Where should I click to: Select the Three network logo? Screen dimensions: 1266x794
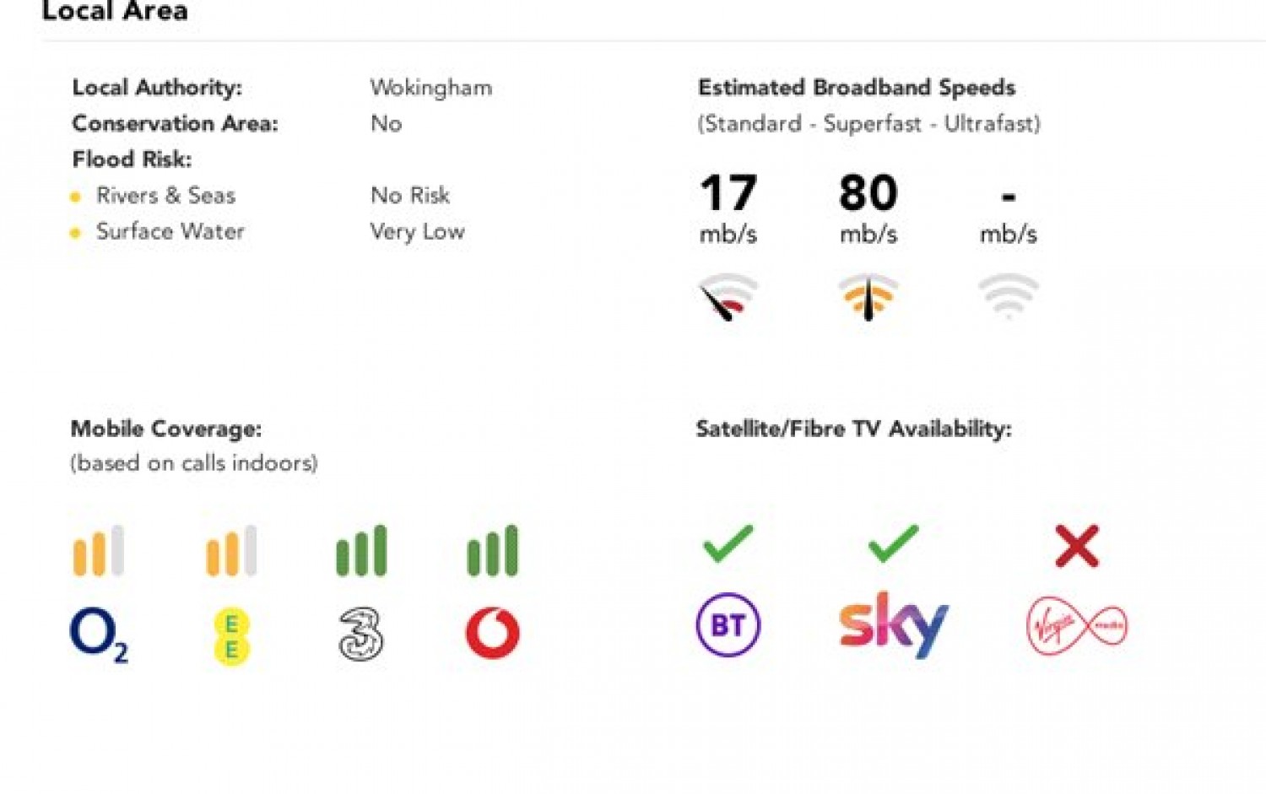pos(361,634)
